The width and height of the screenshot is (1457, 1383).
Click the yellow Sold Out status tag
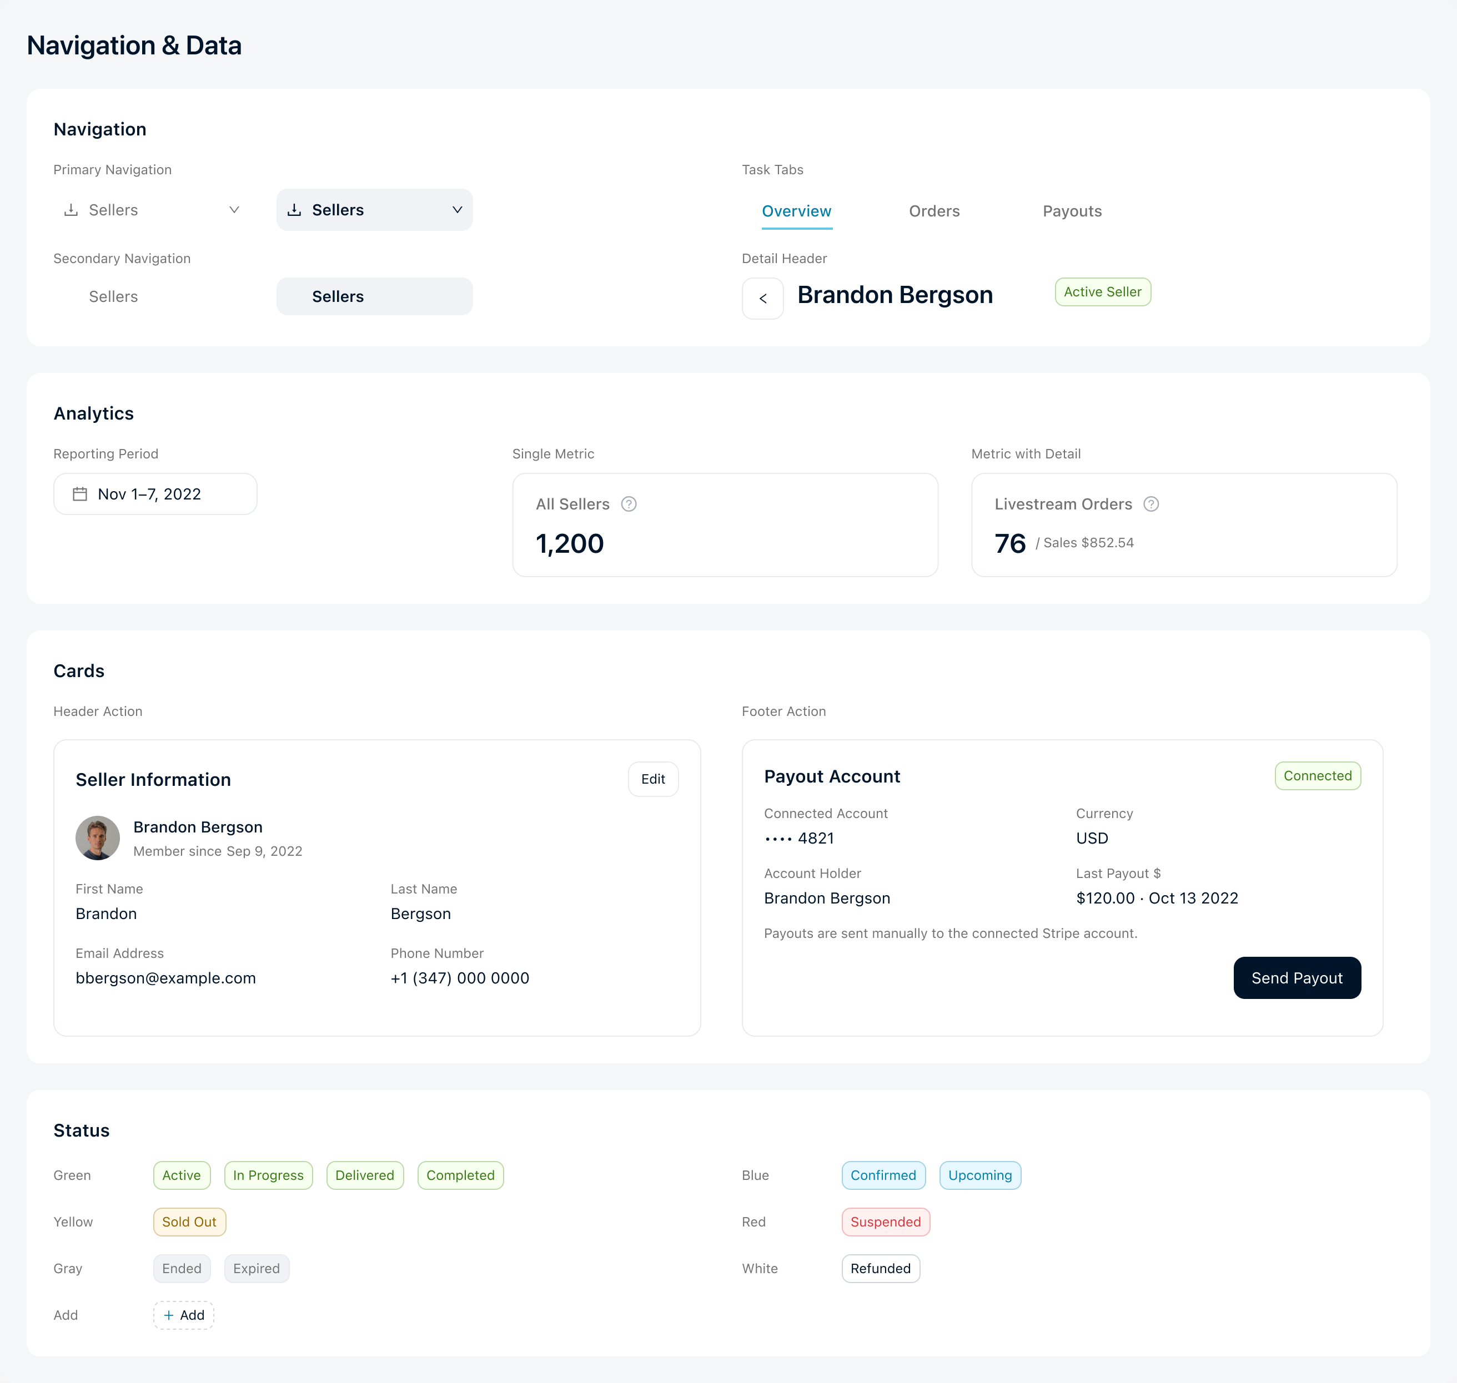(189, 1222)
